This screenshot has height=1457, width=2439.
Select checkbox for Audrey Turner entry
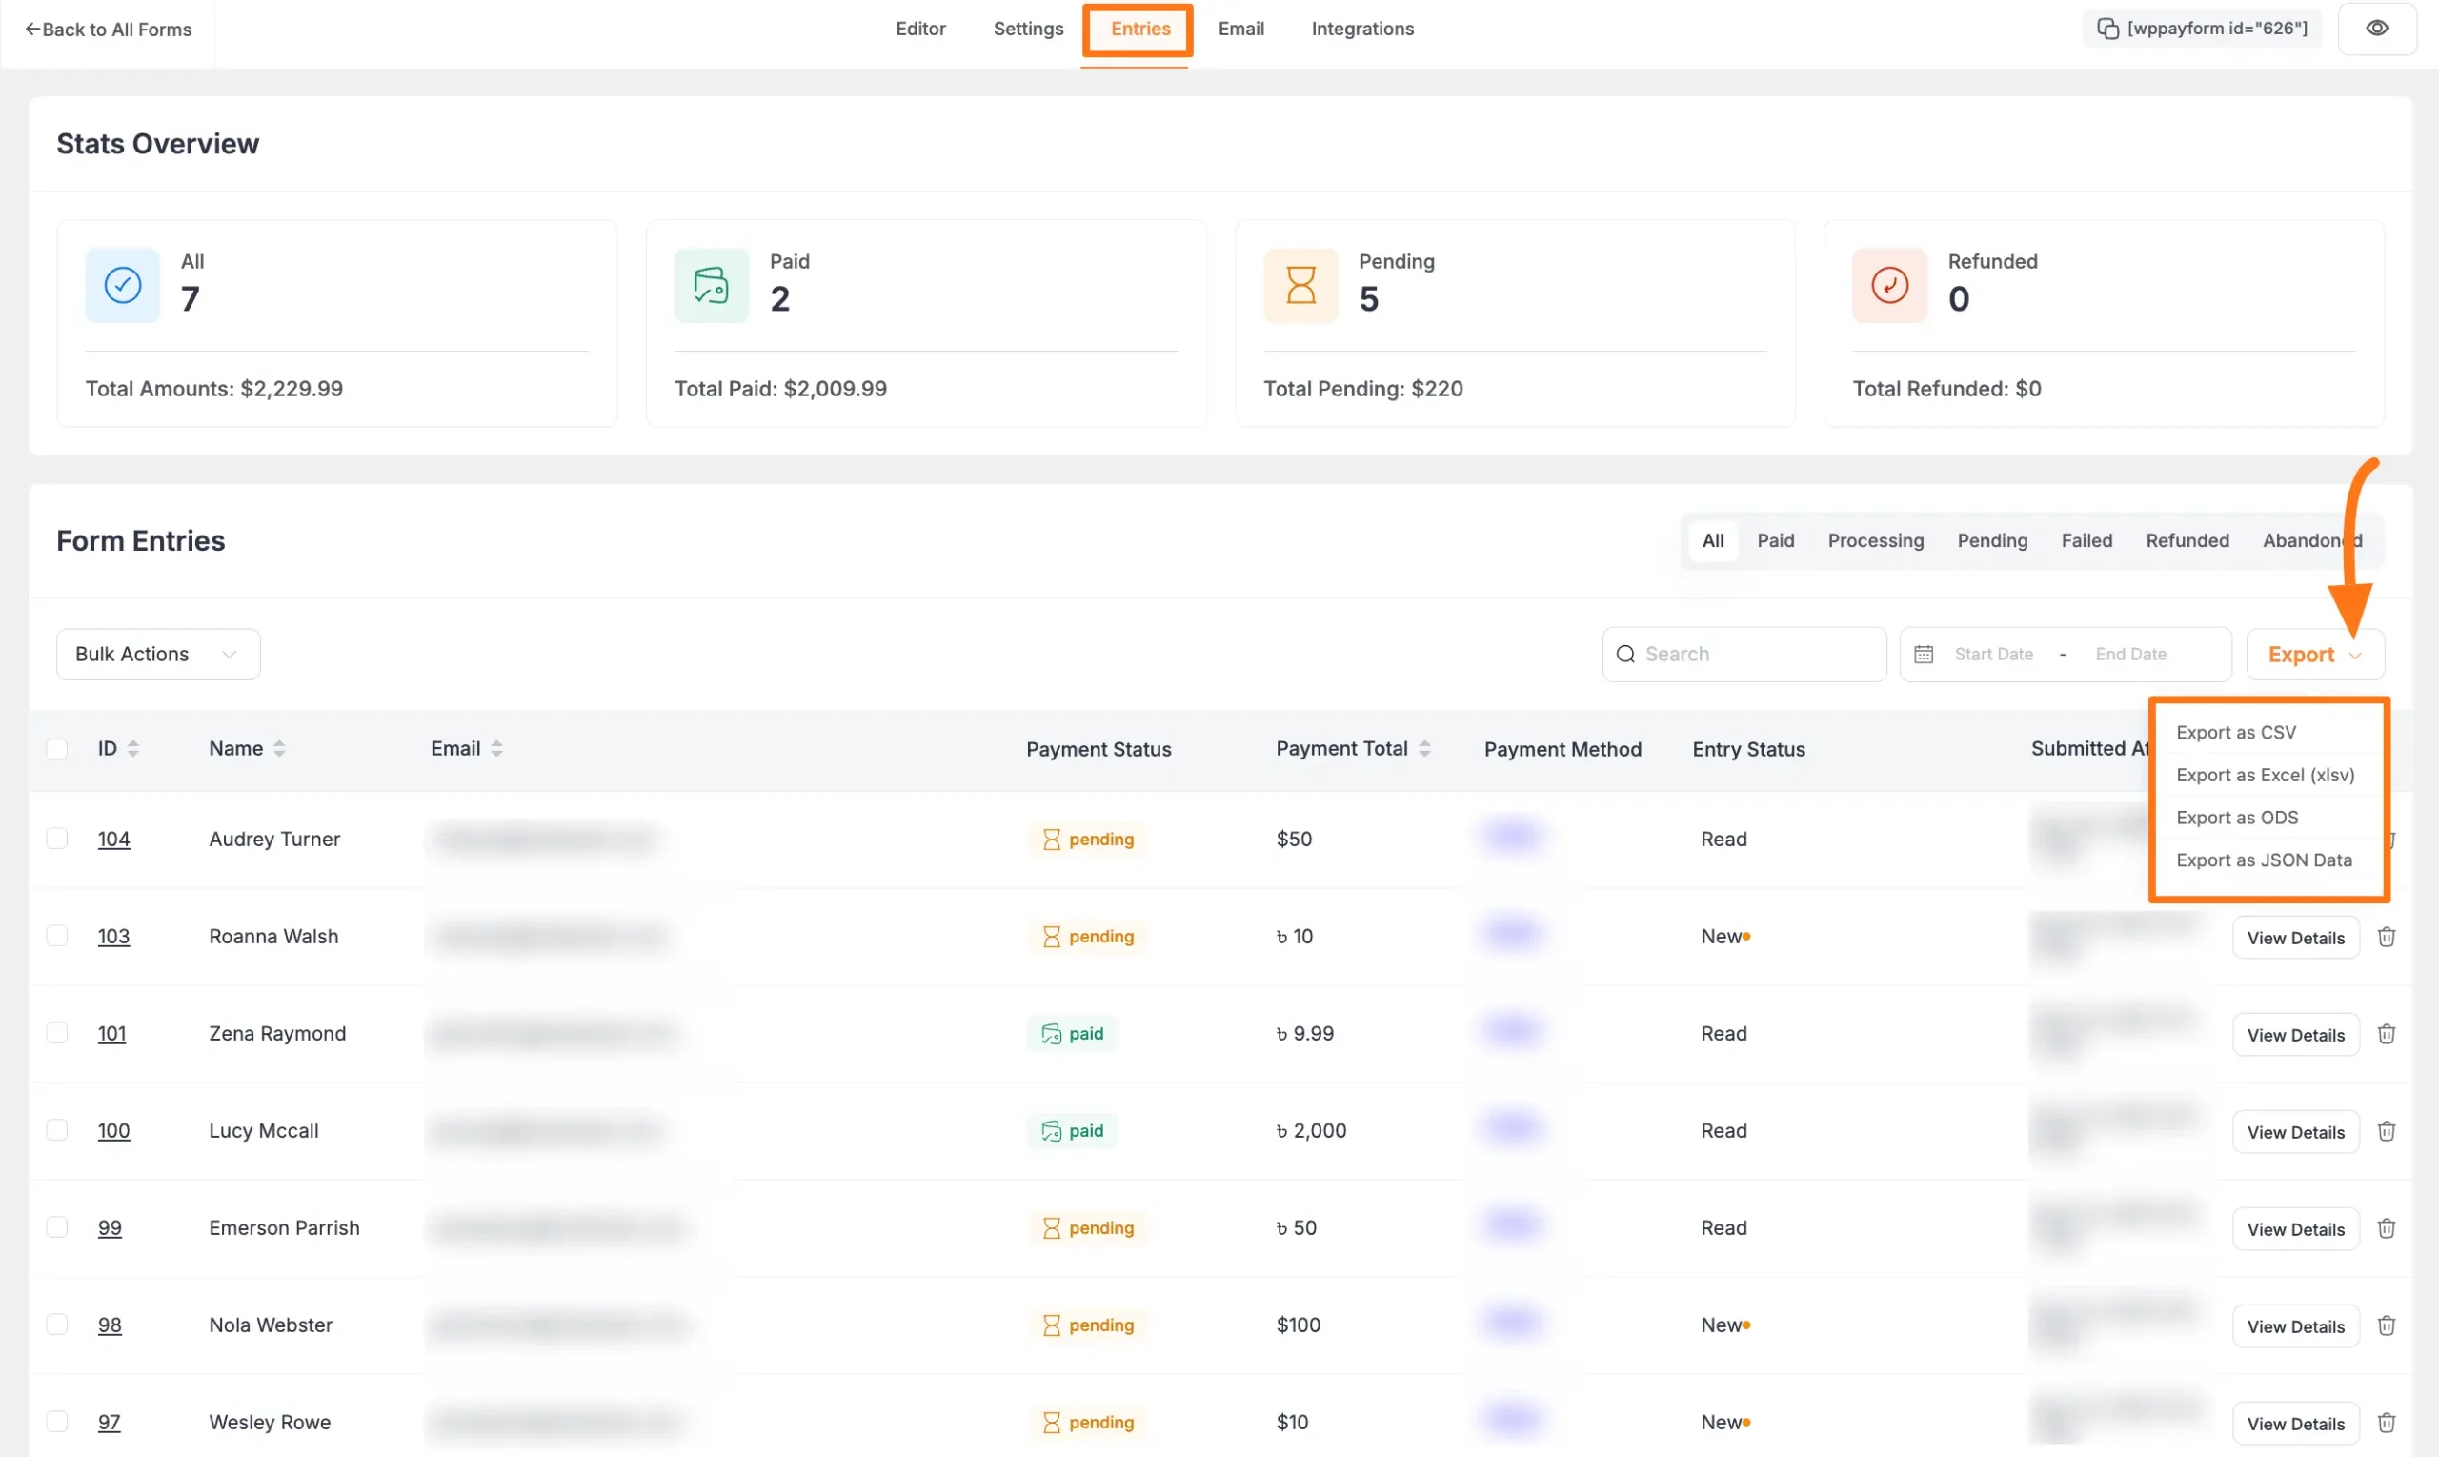57,839
